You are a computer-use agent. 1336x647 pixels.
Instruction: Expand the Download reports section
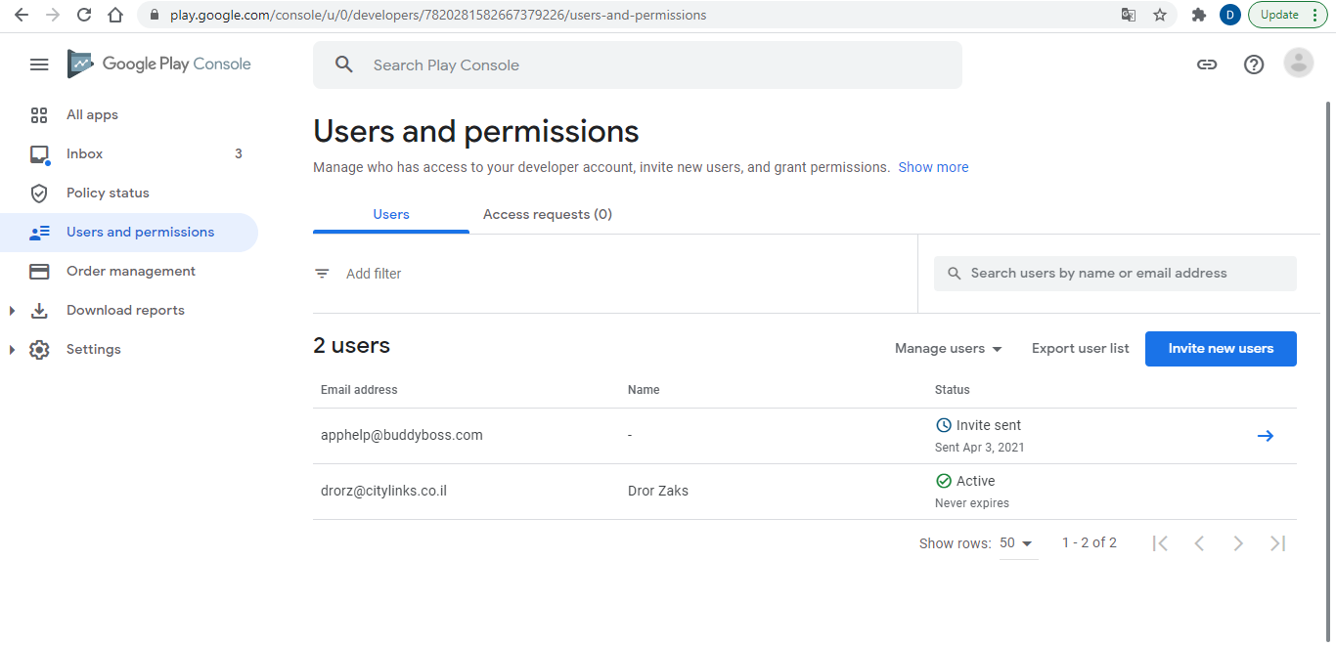pyautogui.click(x=13, y=311)
